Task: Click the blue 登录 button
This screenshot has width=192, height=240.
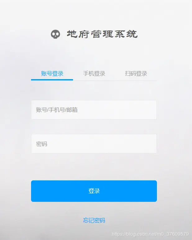Action: 94,191
